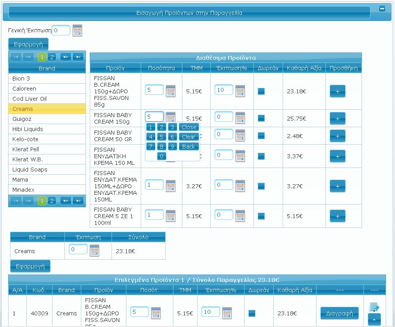Tap digit 7 on the numeric keypad
The height and width of the screenshot is (327, 395).
[150, 146]
